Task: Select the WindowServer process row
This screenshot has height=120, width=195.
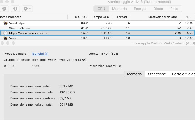Action: click(97, 28)
